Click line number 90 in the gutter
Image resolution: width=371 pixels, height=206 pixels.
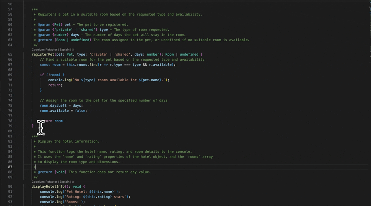[x=10, y=187]
